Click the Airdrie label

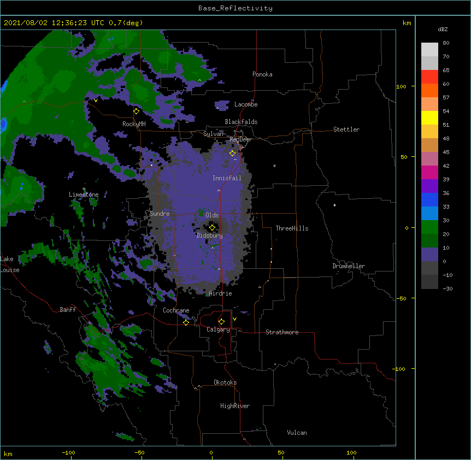click(x=221, y=293)
